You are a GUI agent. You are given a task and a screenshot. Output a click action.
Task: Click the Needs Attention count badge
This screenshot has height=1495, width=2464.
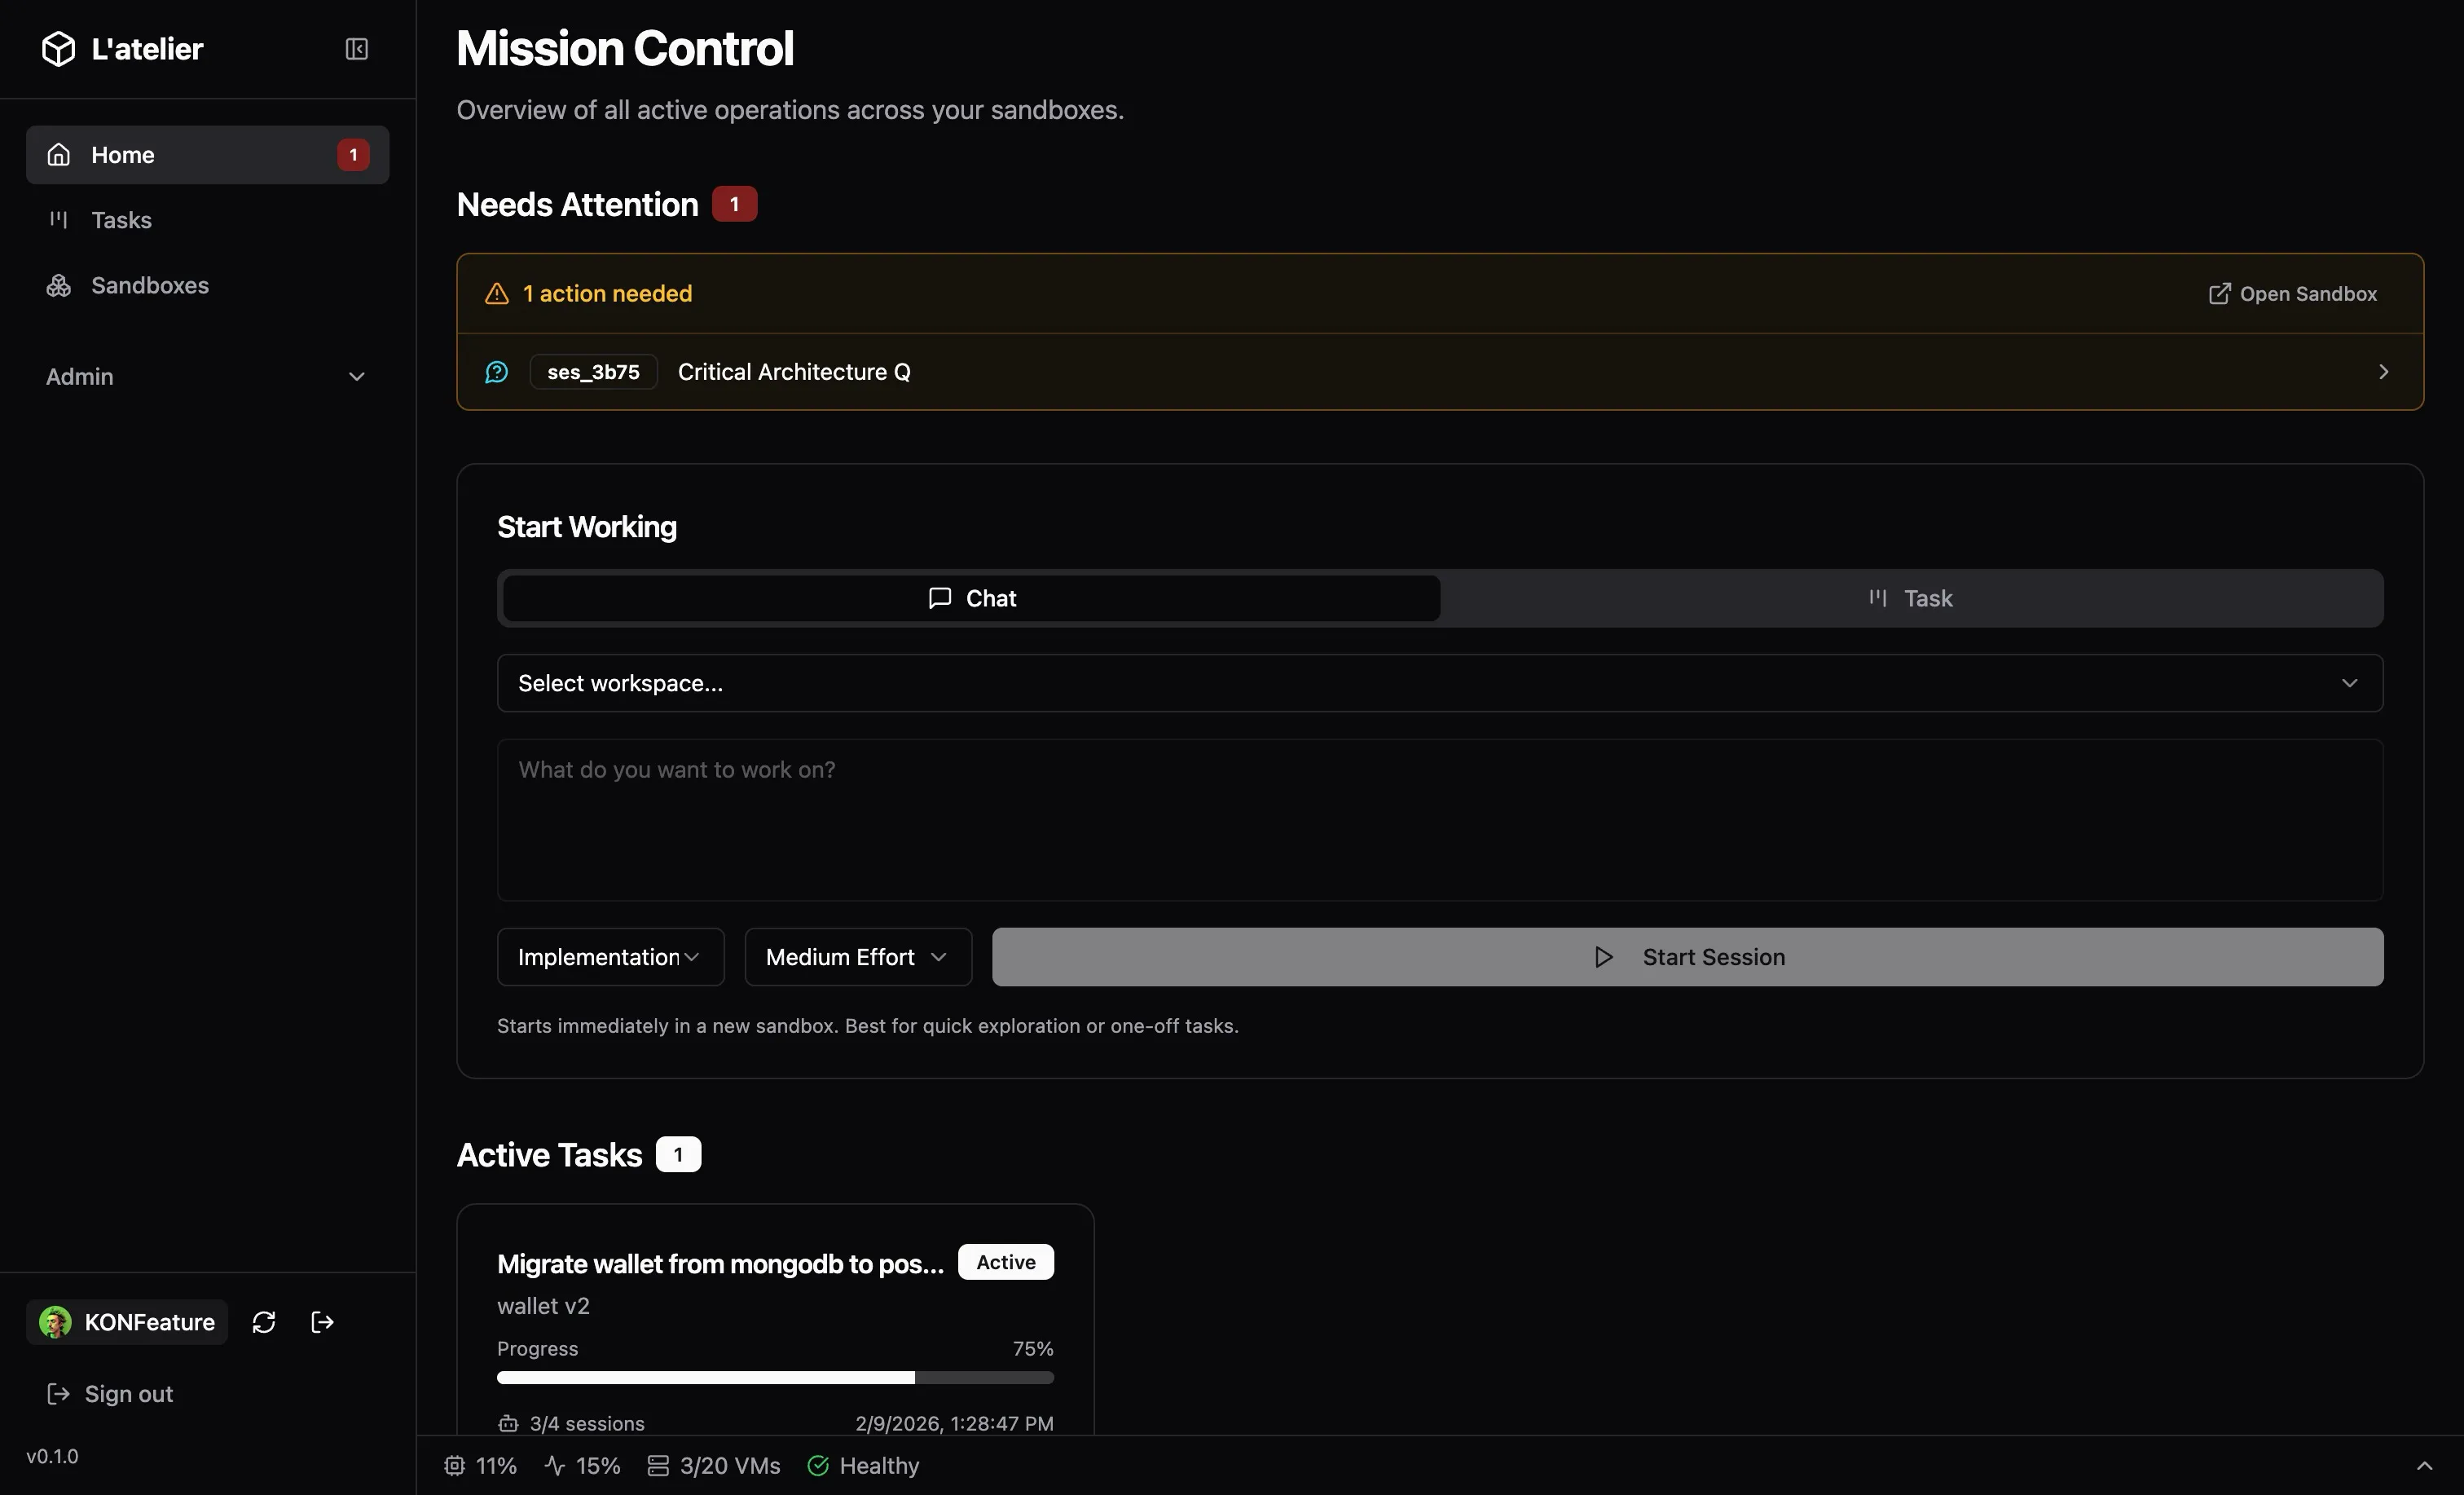pos(734,203)
